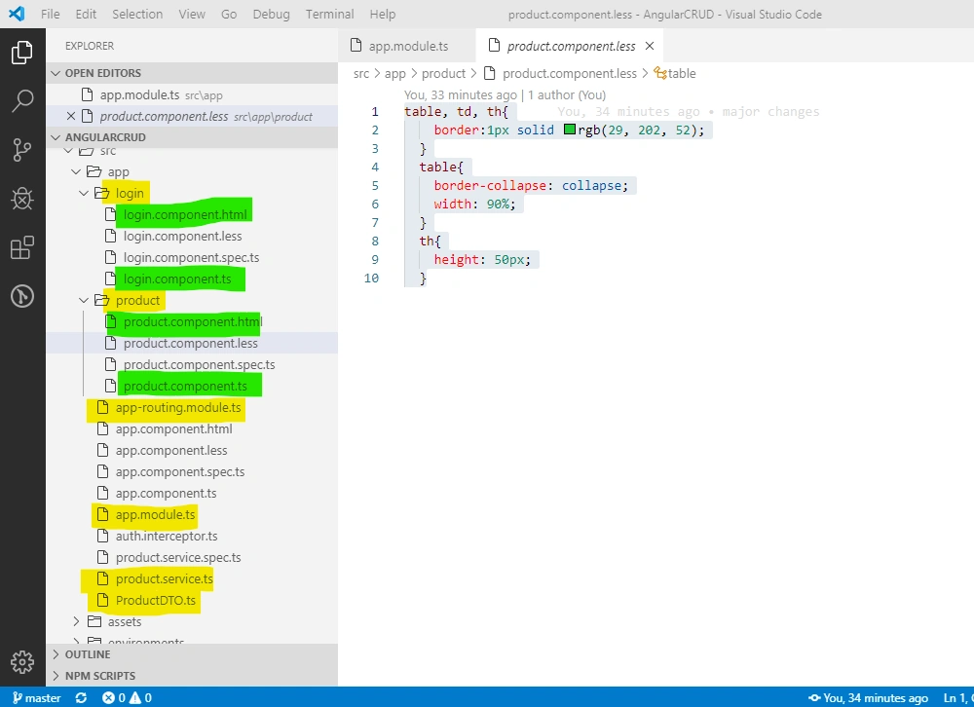Collapse the product folder chevron
The height and width of the screenshot is (707, 974).
(84, 300)
